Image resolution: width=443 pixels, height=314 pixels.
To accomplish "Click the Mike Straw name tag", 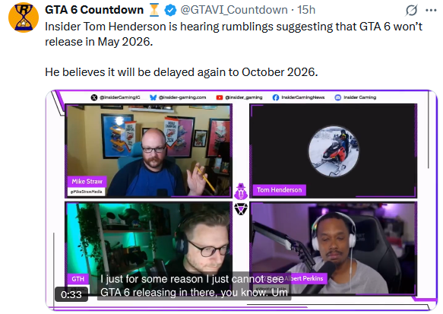I will (87, 182).
